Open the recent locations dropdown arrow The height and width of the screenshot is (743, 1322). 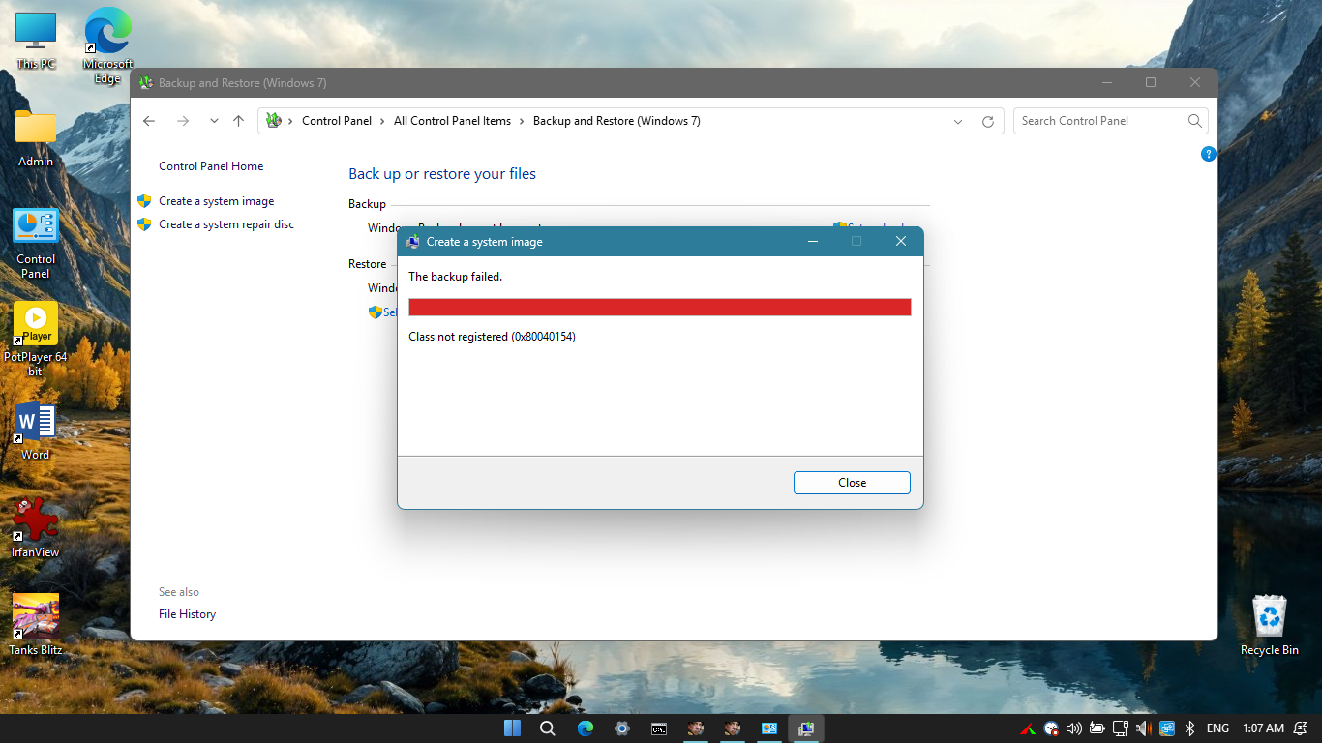(x=214, y=121)
